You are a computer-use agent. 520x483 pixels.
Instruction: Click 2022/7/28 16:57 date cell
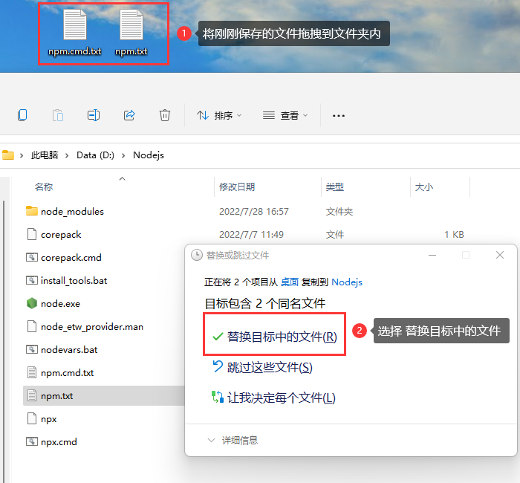point(254,211)
